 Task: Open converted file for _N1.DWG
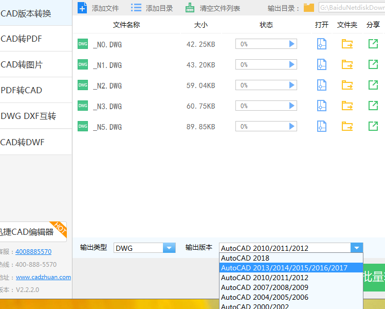click(321, 65)
